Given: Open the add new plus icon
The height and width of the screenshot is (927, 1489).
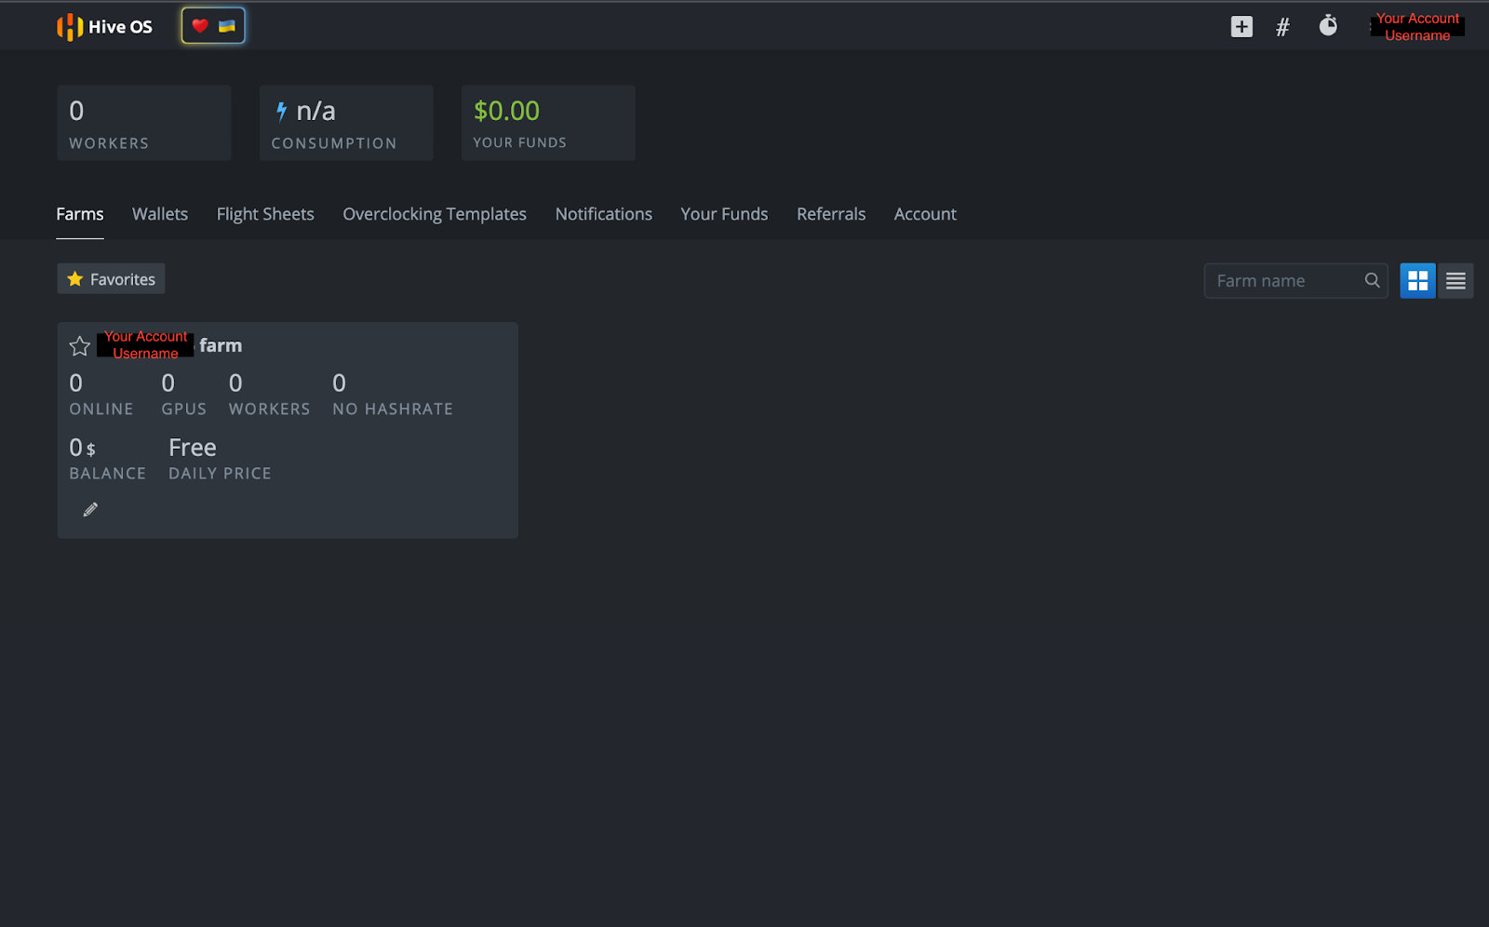Looking at the screenshot, I should (x=1241, y=27).
